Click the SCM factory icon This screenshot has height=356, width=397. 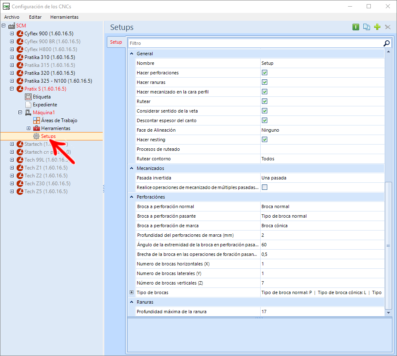pos(12,26)
